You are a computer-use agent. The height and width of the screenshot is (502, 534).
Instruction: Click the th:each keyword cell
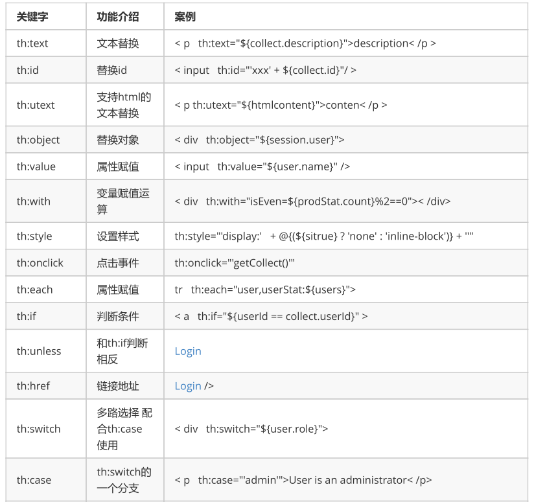pos(35,290)
